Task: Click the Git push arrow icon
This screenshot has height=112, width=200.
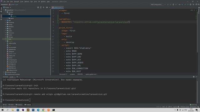Action: click(188, 4)
